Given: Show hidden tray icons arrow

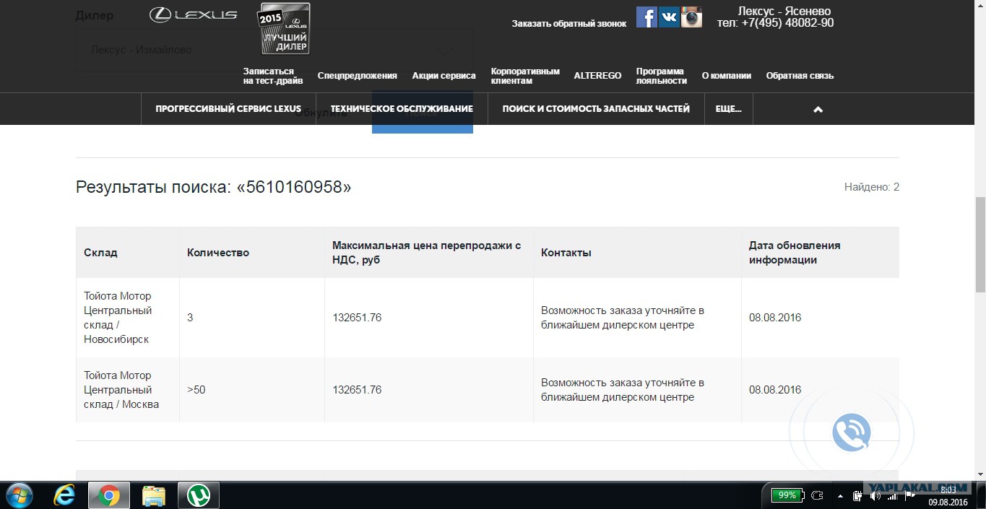Looking at the screenshot, I should (x=839, y=496).
